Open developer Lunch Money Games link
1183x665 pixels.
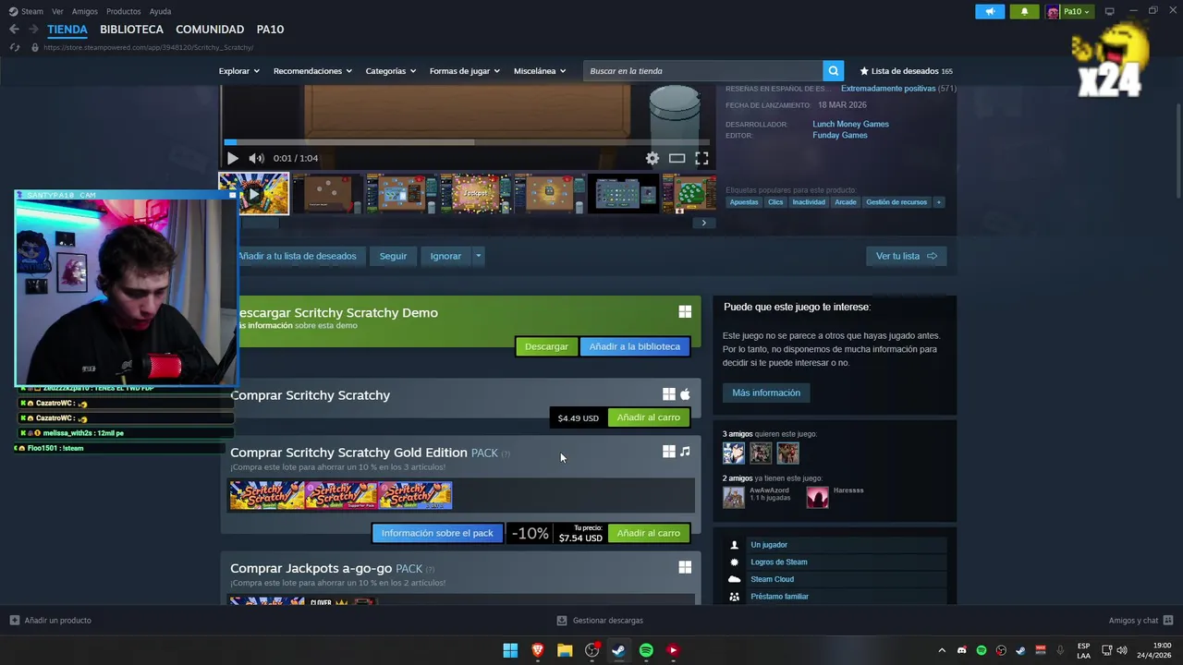[850, 124]
